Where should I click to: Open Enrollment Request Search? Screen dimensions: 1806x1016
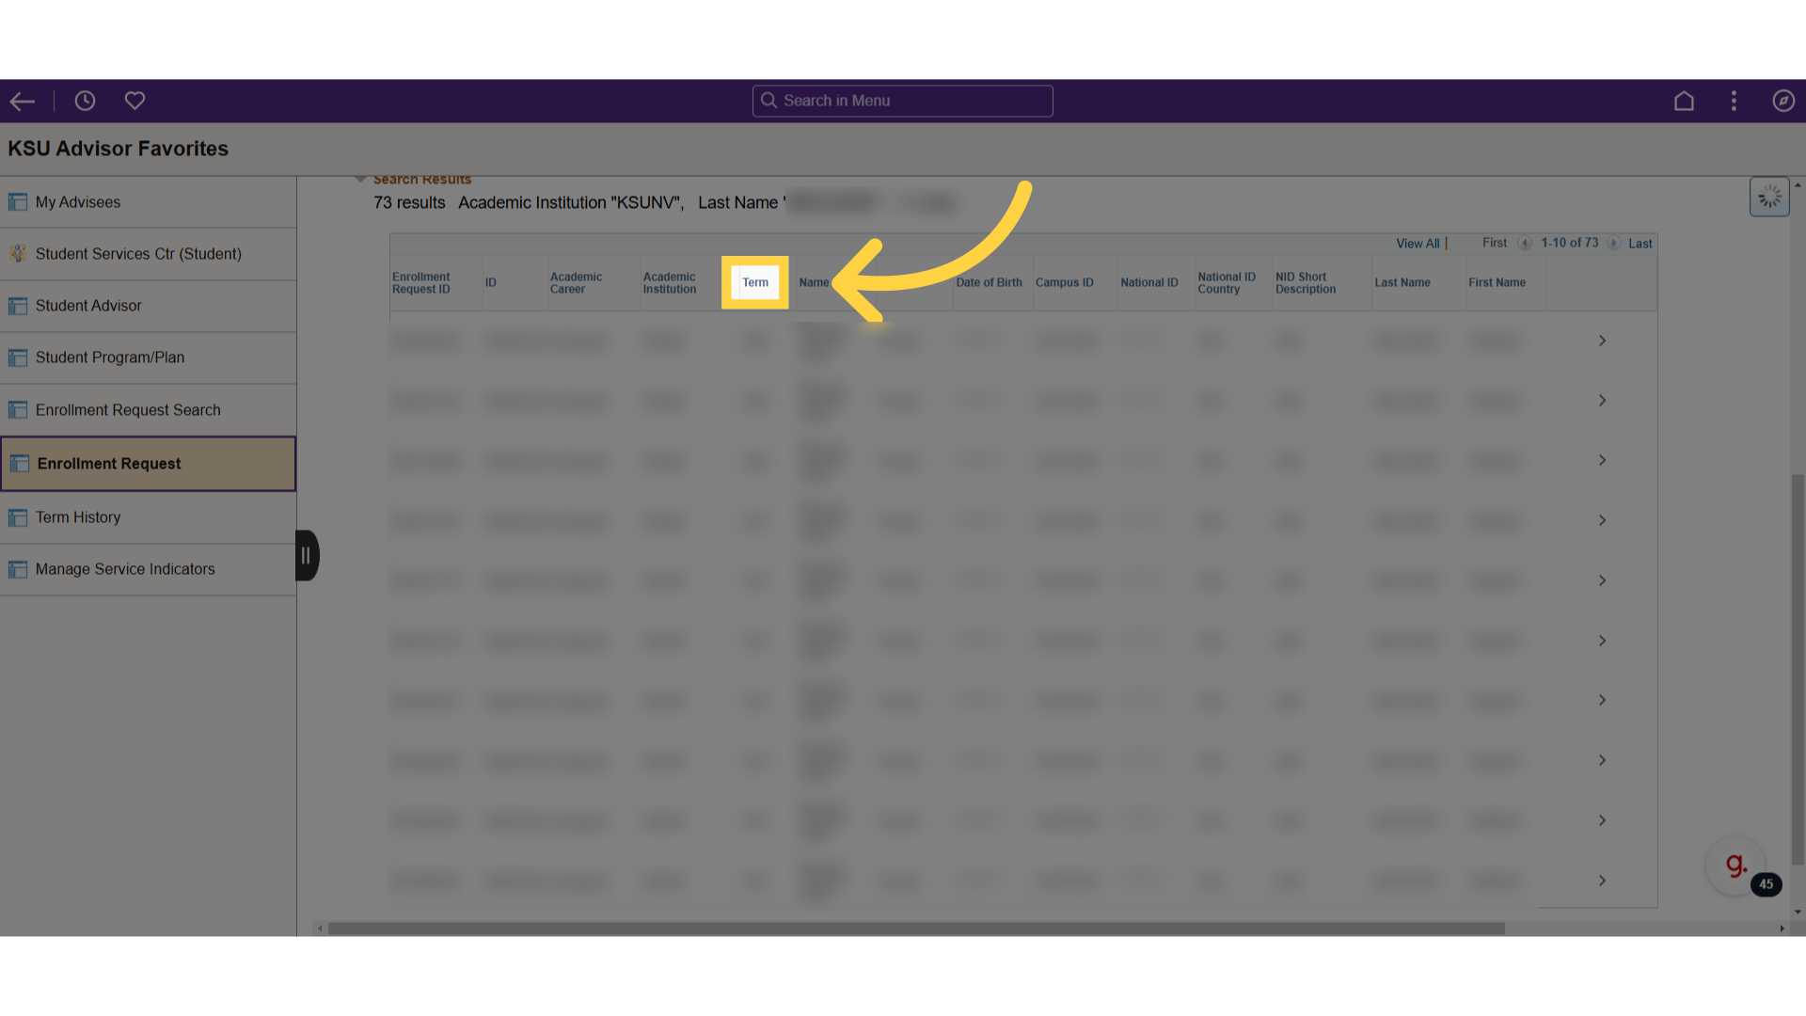pos(148,410)
